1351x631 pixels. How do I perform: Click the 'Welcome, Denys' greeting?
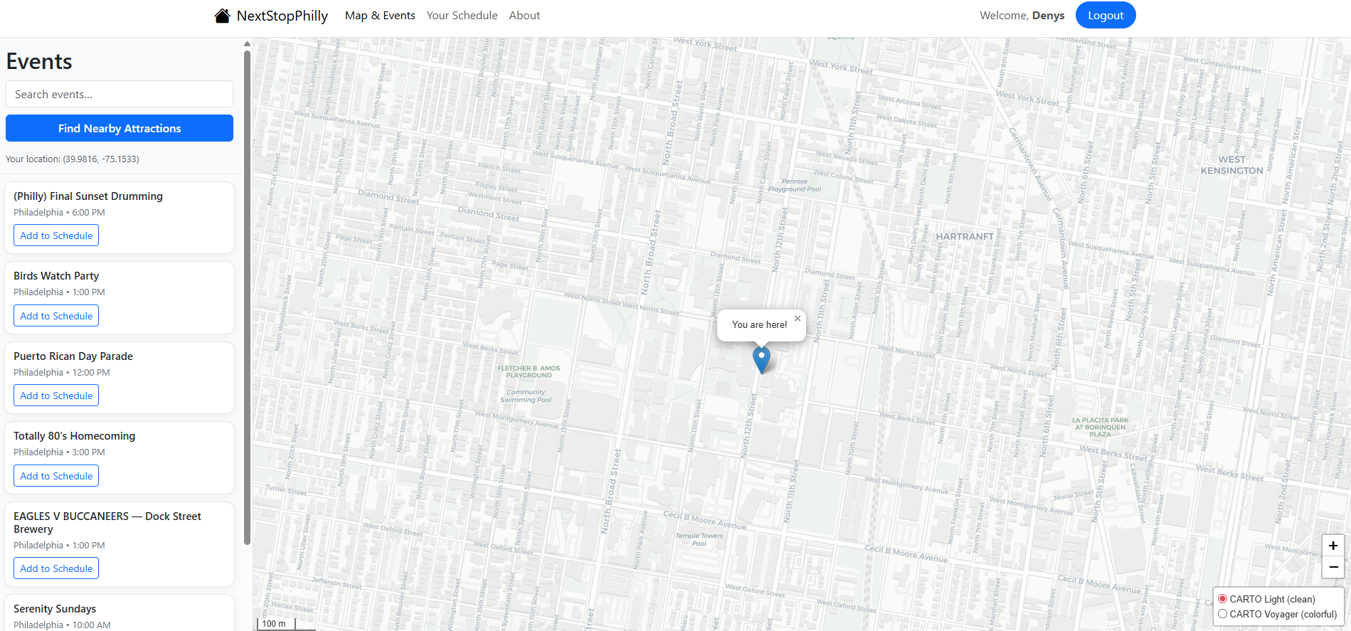click(x=1022, y=16)
